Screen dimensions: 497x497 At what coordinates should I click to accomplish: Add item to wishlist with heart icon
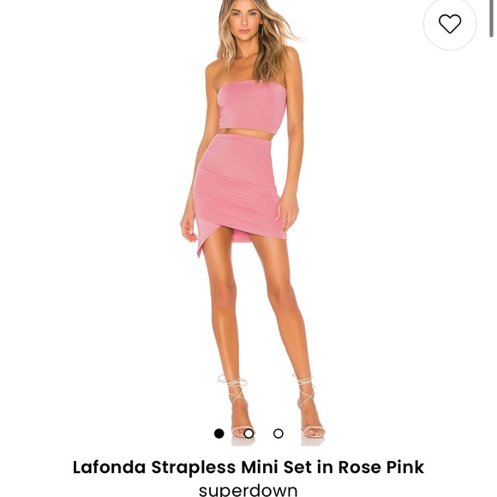(450, 24)
